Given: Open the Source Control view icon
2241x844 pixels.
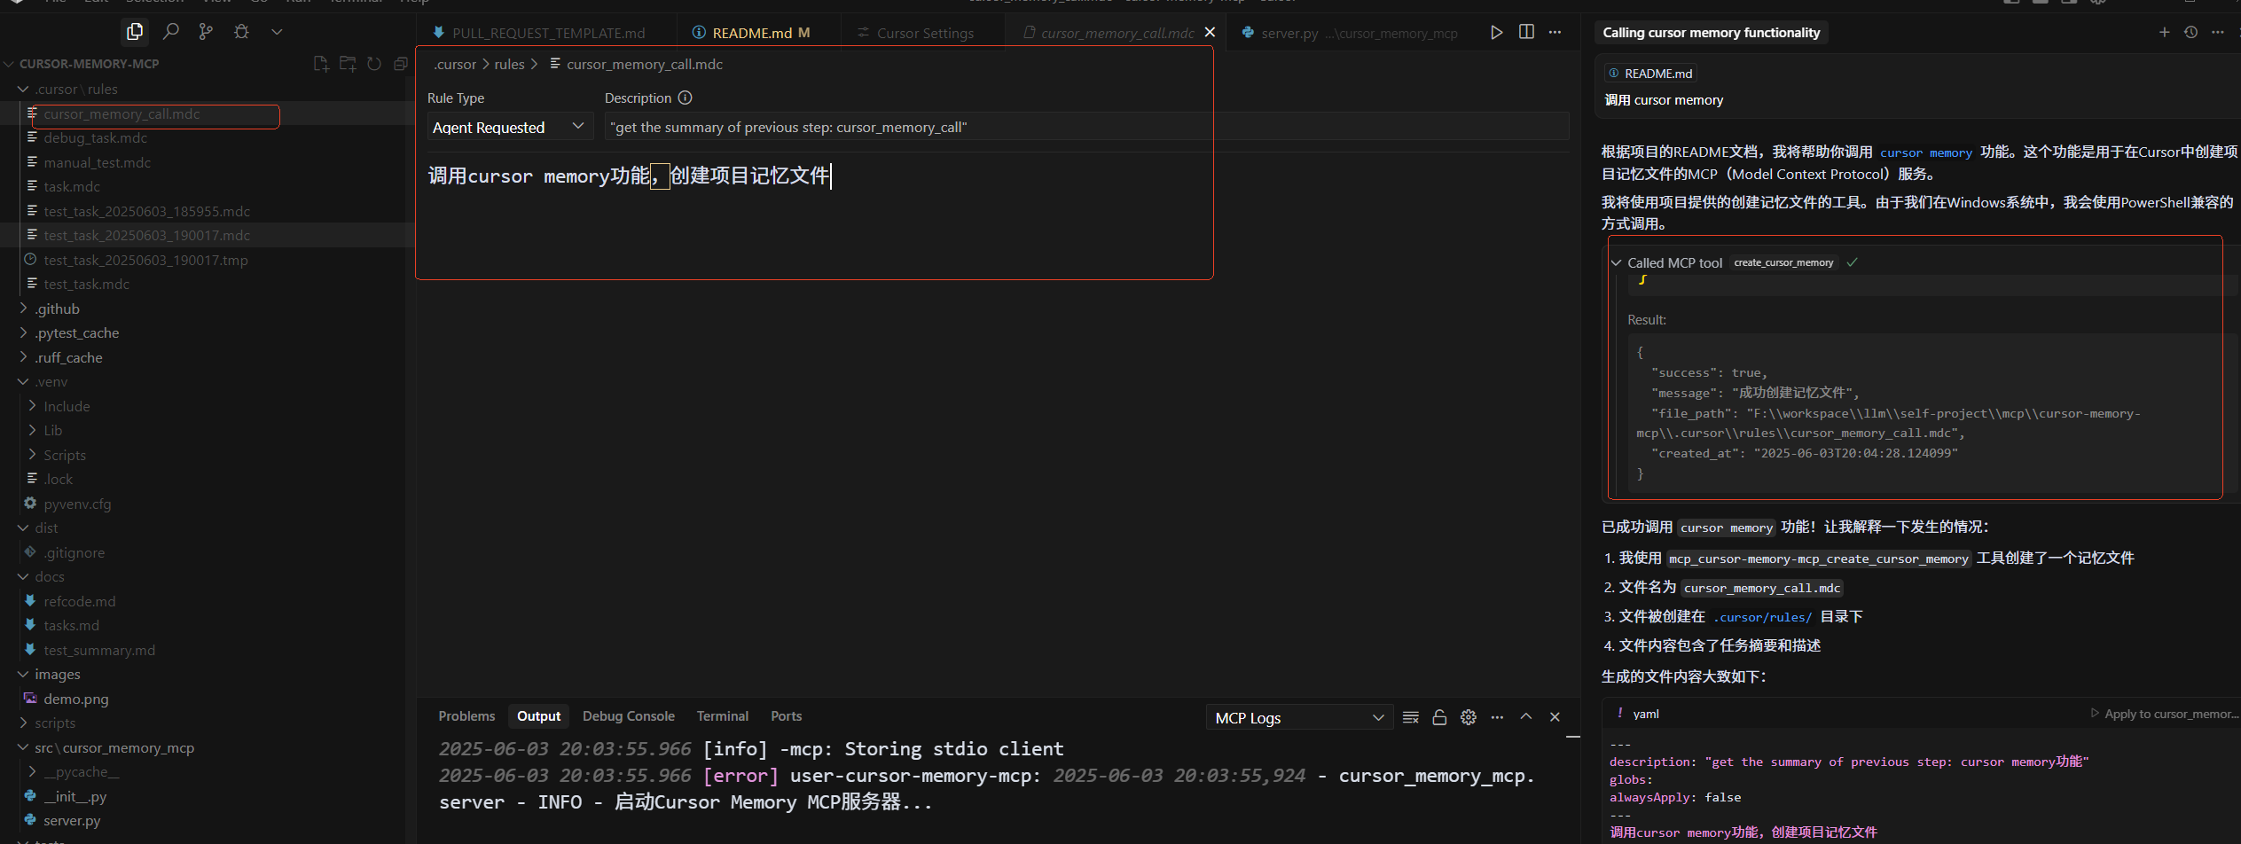Looking at the screenshot, I should click(x=206, y=32).
